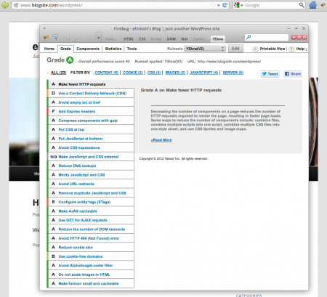Open the Script panel tab
This screenshot has height=297, width=327.
[x=156, y=39]
